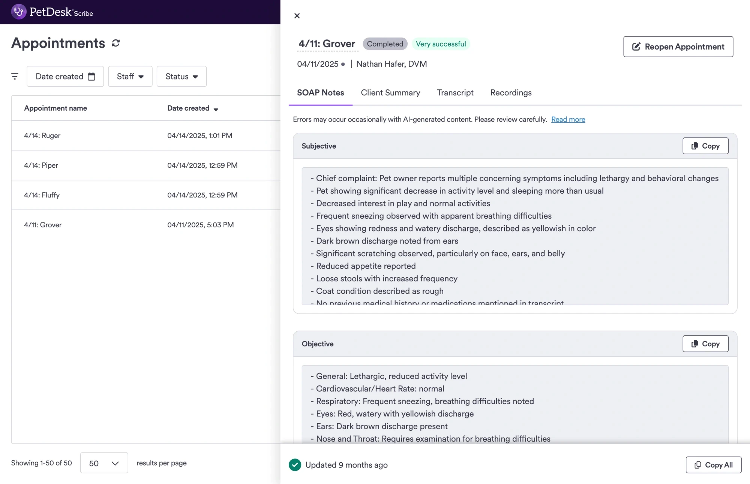Copy the Subjective section notes
750x484 pixels.
[705, 146]
